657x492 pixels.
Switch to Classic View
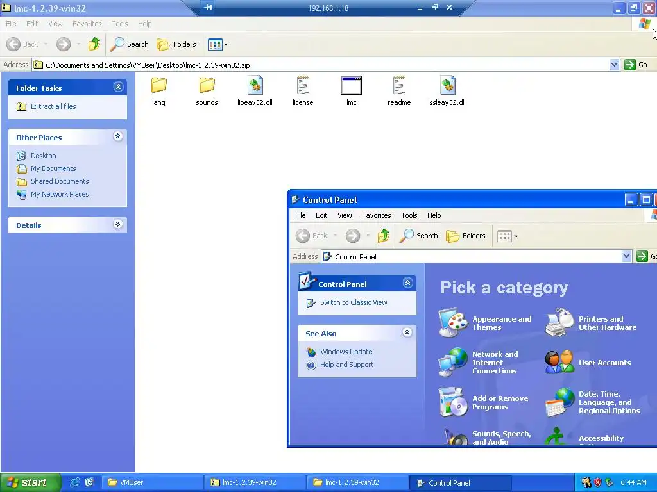point(354,302)
